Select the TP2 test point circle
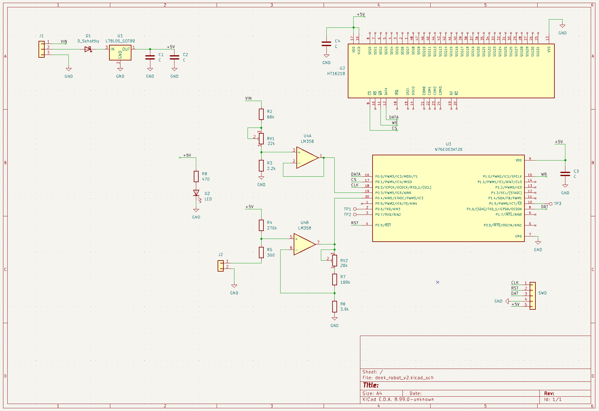The height and width of the screenshot is (411, 599). pyautogui.click(x=355, y=215)
